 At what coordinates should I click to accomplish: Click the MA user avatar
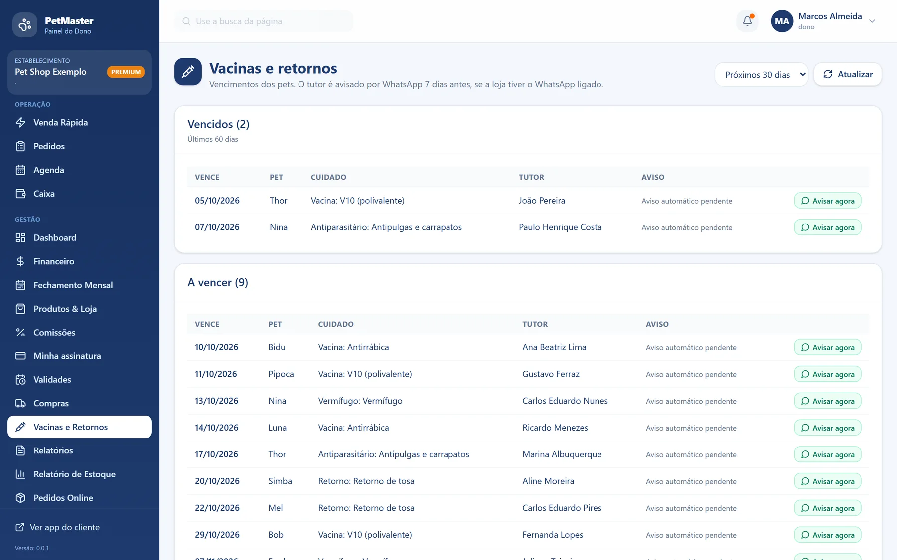point(782,21)
